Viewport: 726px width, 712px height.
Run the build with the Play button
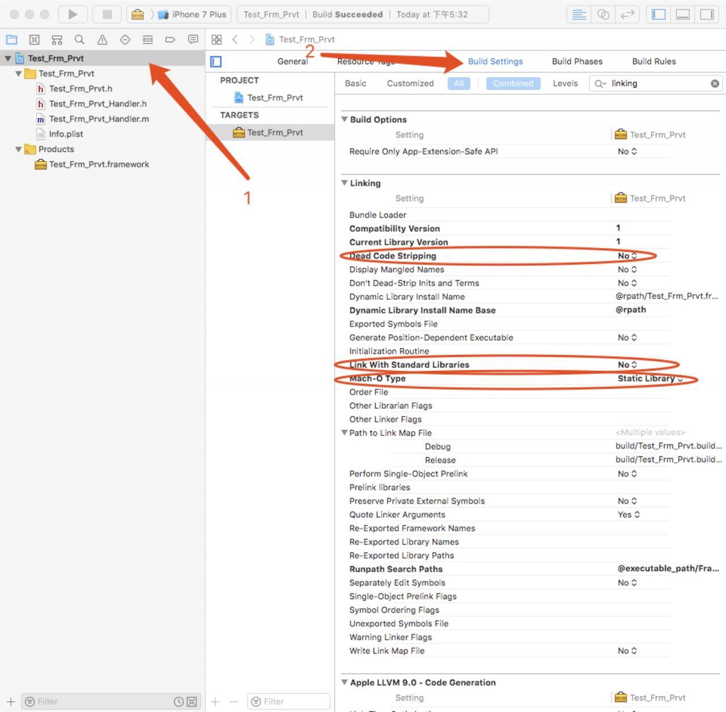(x=73, y=14)
